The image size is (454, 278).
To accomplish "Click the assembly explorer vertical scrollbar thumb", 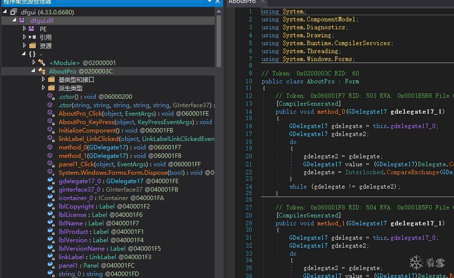I will coord(219,41).
